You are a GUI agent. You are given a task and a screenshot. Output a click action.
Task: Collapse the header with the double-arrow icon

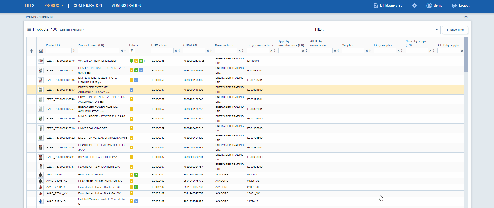466,17
